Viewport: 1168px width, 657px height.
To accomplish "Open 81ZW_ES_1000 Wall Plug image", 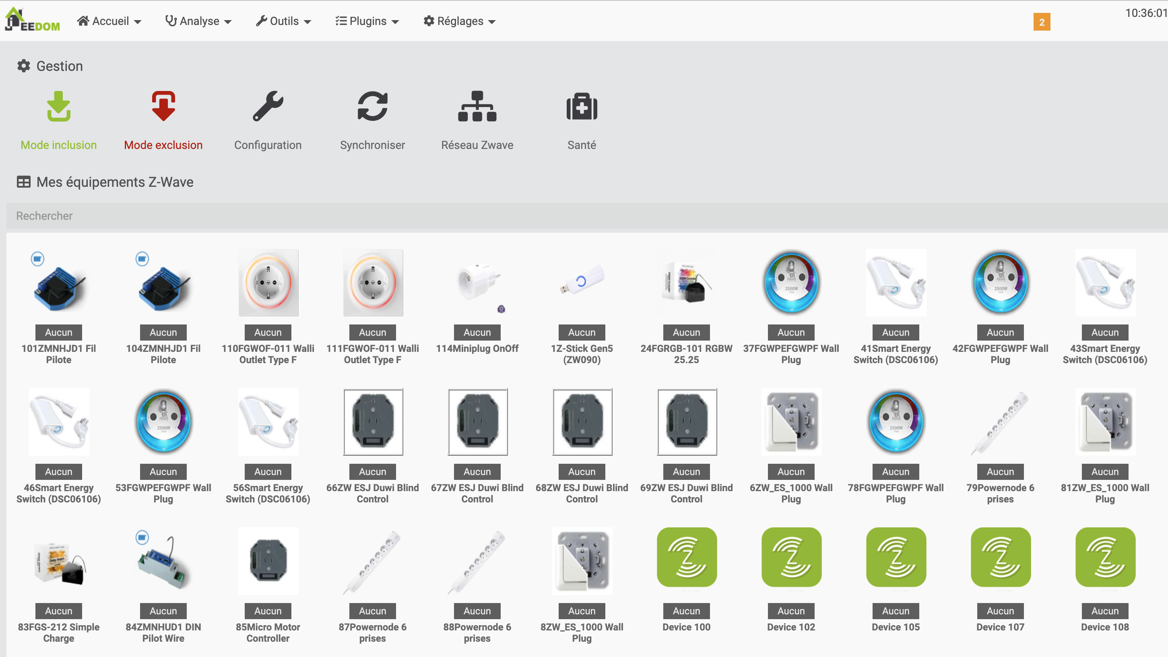I will point(1106,421).
